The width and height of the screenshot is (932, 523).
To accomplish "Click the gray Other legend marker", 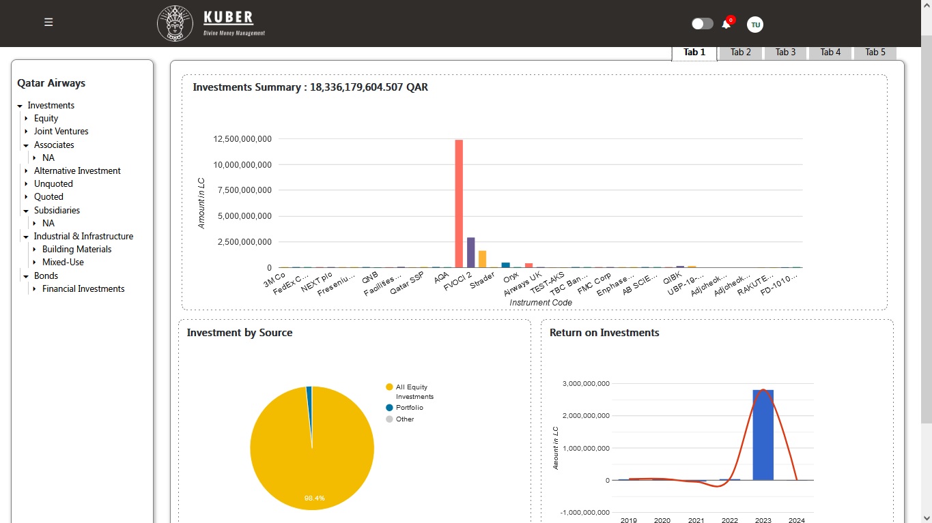I will click(389, 419).
